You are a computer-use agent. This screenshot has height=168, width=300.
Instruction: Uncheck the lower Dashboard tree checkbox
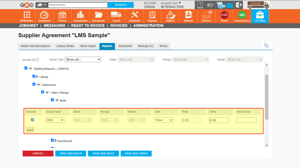pos(52,140)
